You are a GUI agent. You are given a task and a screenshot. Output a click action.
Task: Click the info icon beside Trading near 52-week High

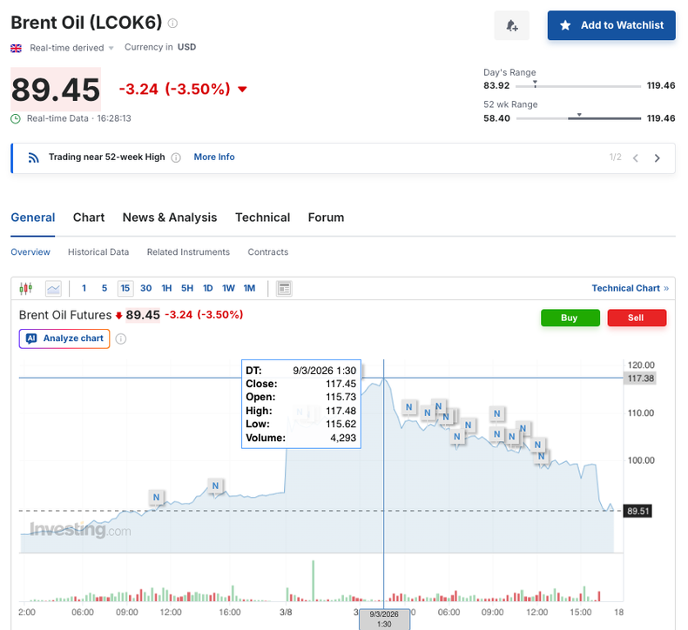coord(176,157)
